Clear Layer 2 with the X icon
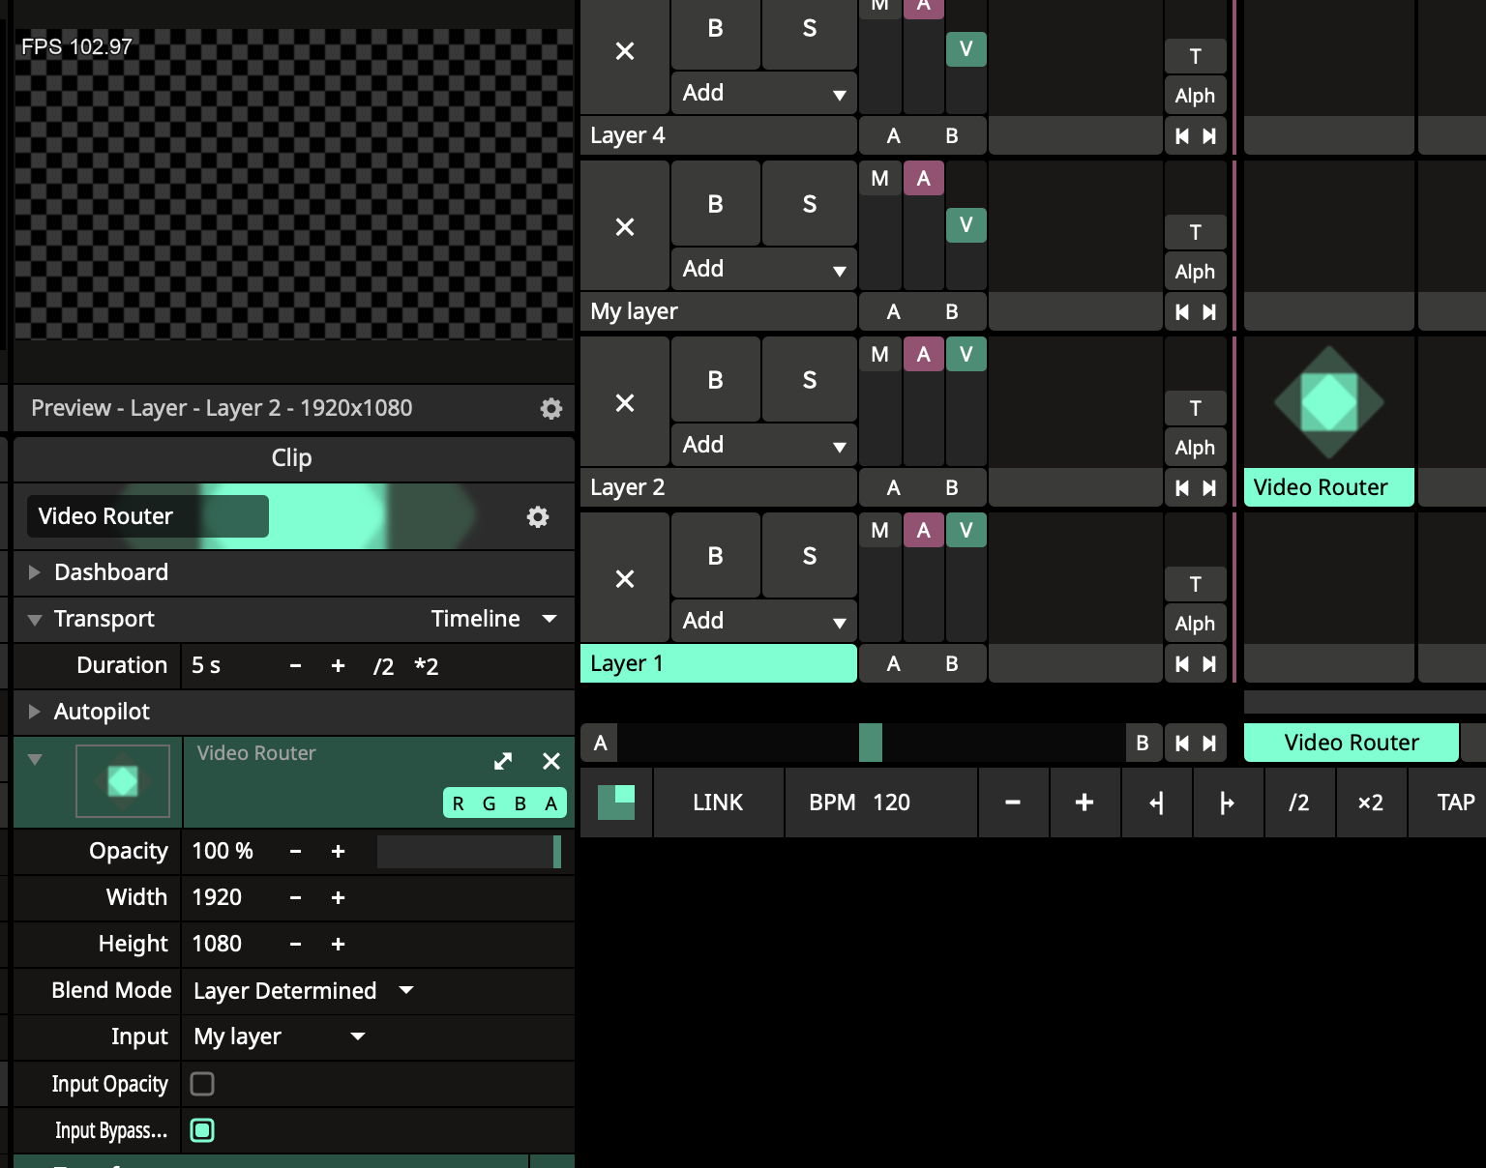The width and height of the screenshot is (1486, 1168). click(x=625, y=403)
